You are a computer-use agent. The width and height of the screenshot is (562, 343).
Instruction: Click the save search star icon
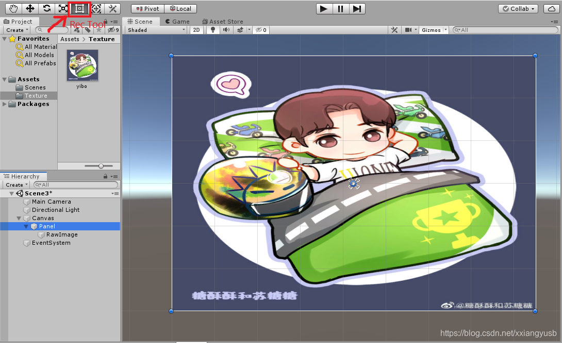(99, 30)
